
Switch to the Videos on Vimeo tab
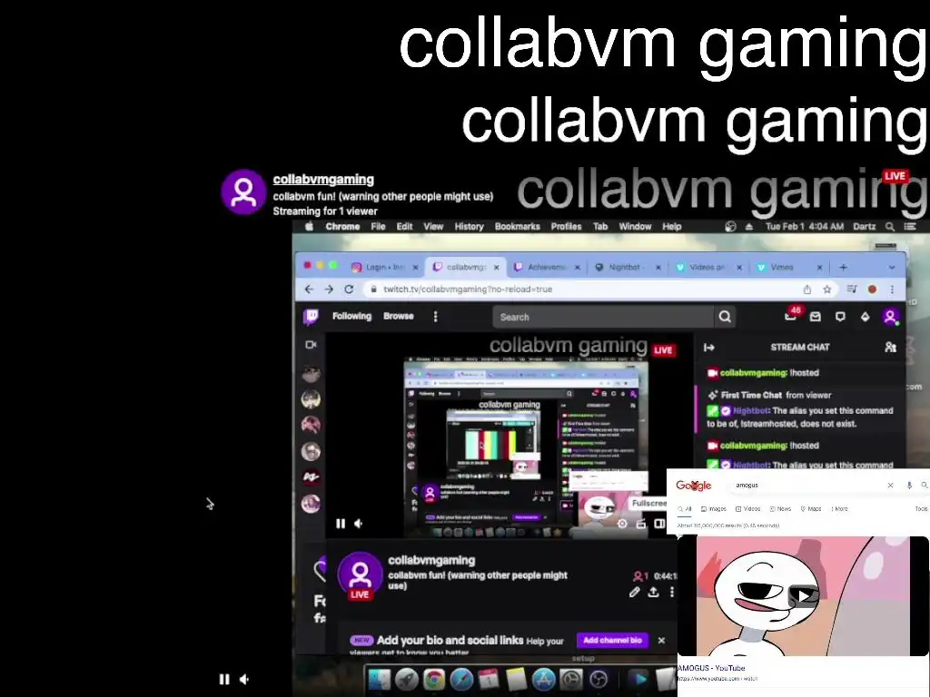click(x=708, y=268)
